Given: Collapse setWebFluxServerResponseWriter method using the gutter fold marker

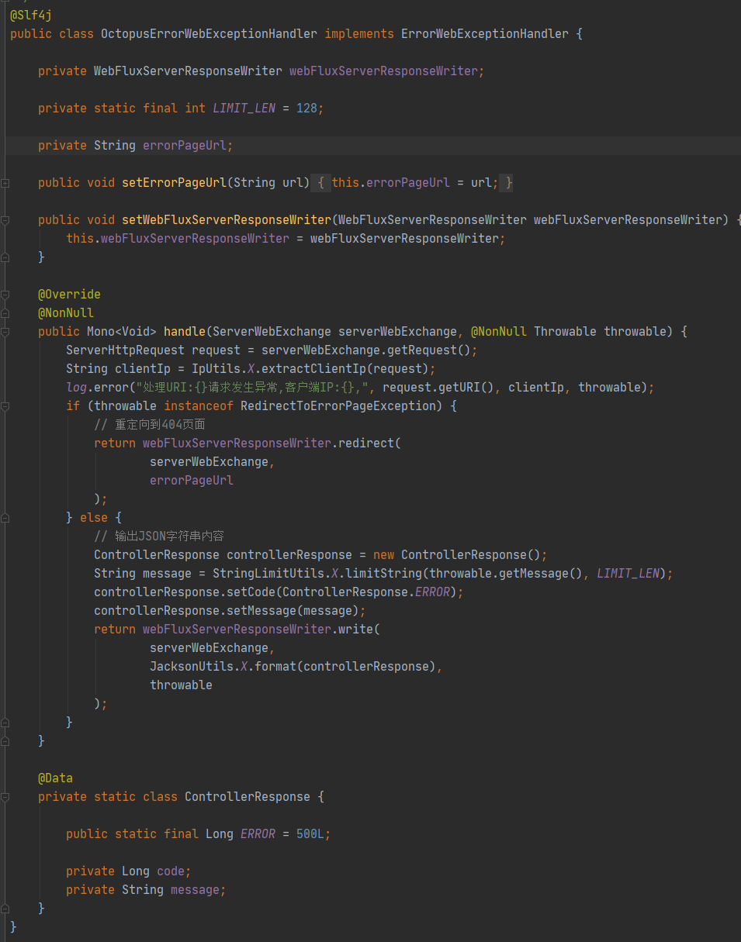Looking at the screenshot, I should tap(5, 220).
